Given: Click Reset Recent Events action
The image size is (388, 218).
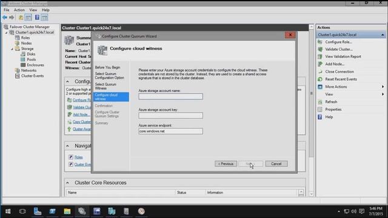Looking at the screenshot, I should [341, 79].
